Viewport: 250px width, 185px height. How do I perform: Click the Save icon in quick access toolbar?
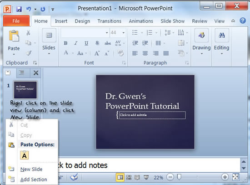click(19, 9)
